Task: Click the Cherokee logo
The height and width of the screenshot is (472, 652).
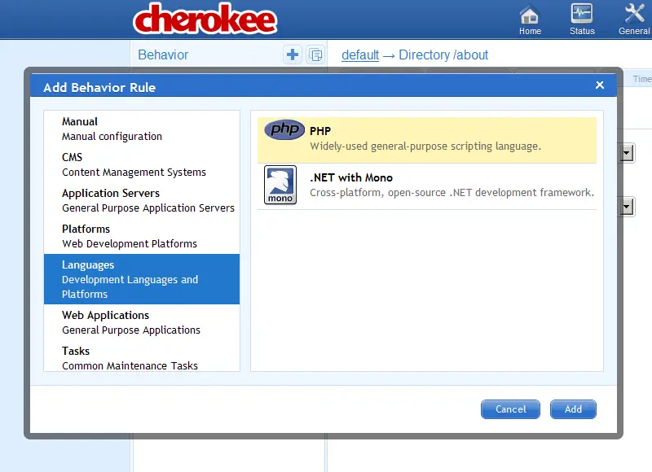Action: pyautogui.click(x=205, y=19)
